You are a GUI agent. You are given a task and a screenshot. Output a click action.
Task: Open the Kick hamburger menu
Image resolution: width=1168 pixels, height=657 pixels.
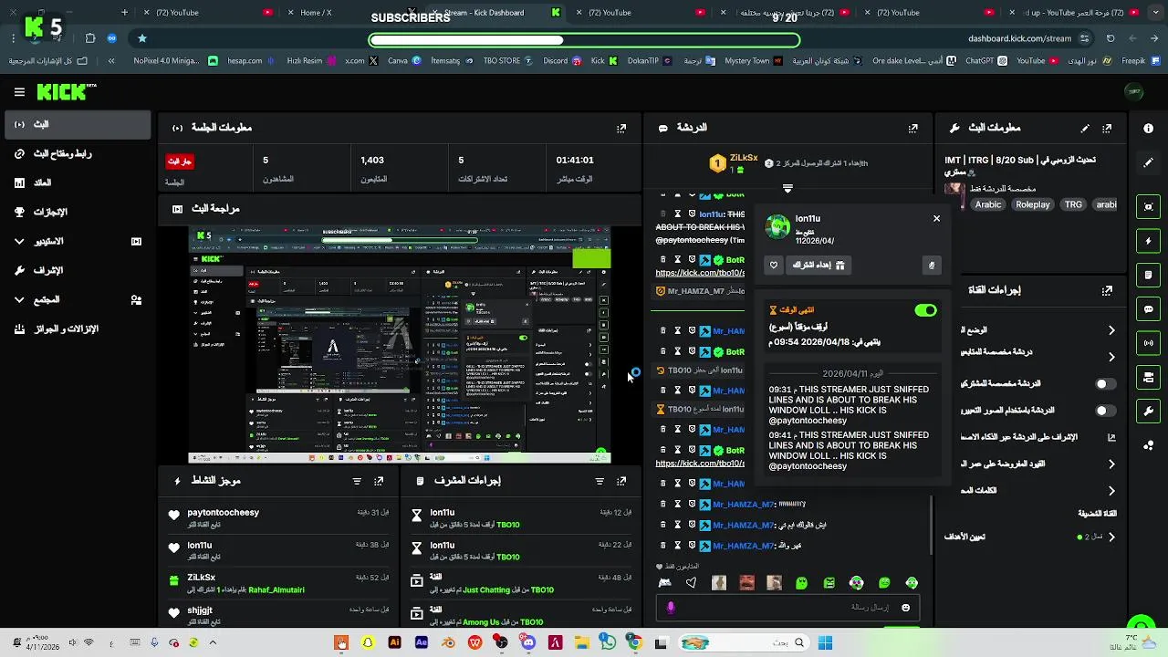pos(19,92)
